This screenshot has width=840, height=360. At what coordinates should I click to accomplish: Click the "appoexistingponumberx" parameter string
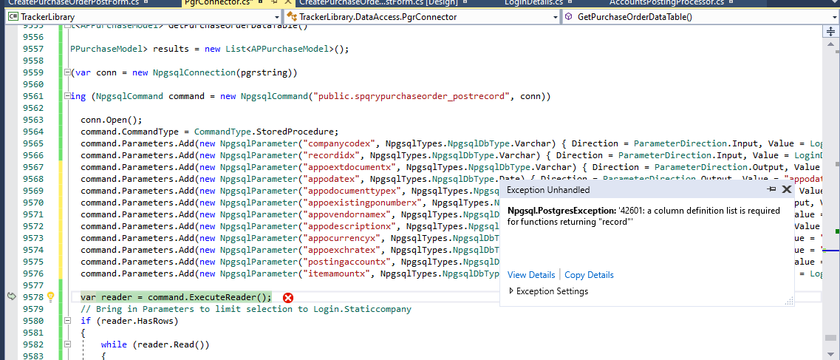click(361, 203)
